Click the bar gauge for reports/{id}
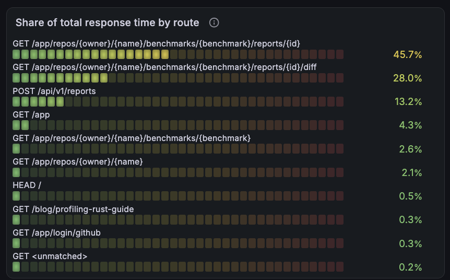Viewport: 450px width, 280px height. (x=178, y=54)
